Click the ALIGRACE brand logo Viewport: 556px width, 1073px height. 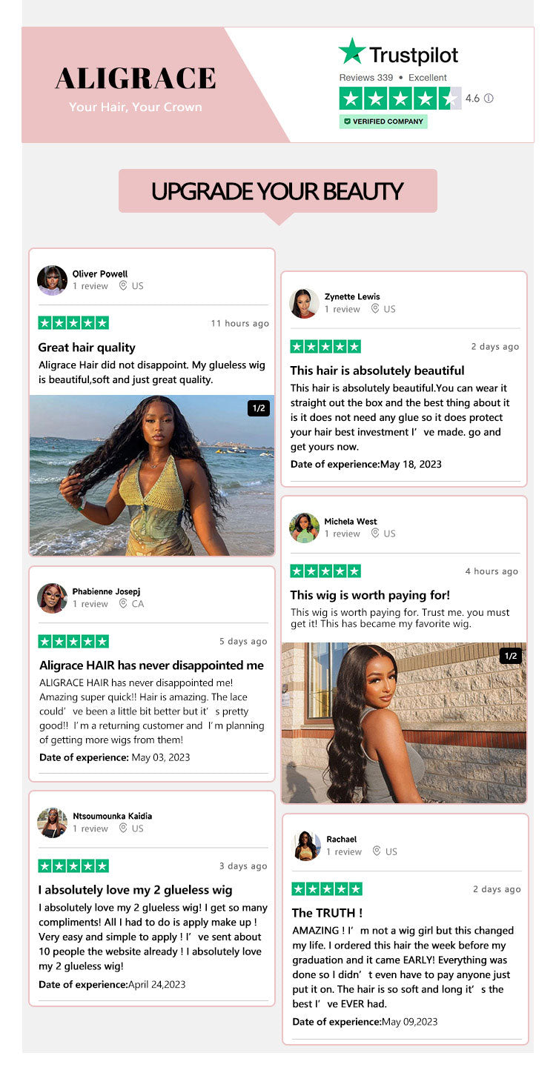(136, 78)
